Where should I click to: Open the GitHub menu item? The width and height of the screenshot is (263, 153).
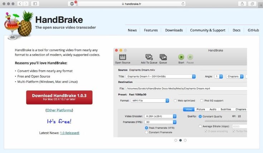click(253, 30)
